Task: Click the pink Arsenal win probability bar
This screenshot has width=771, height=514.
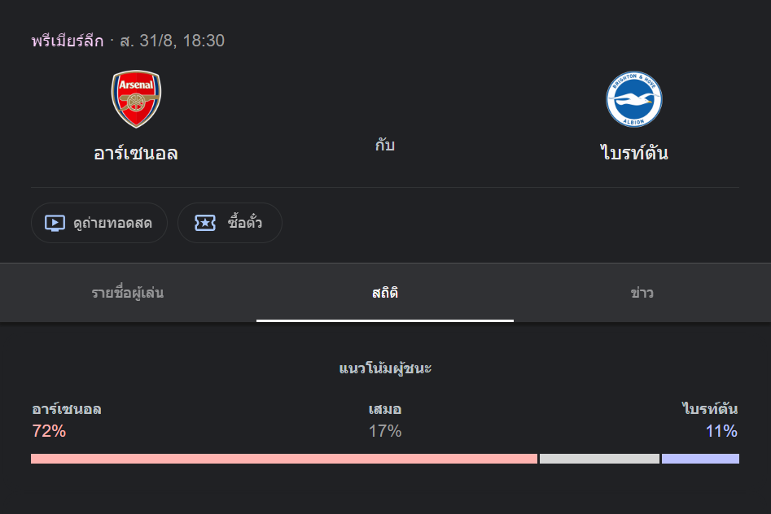Action: (284, 459)
